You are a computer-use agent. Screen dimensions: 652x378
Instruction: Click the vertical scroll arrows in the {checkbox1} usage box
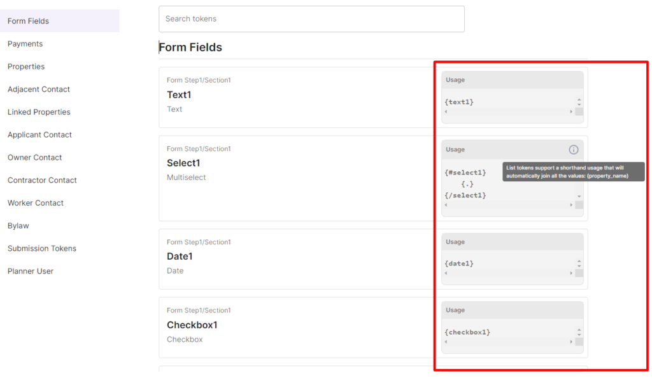[x=579, y=332]
